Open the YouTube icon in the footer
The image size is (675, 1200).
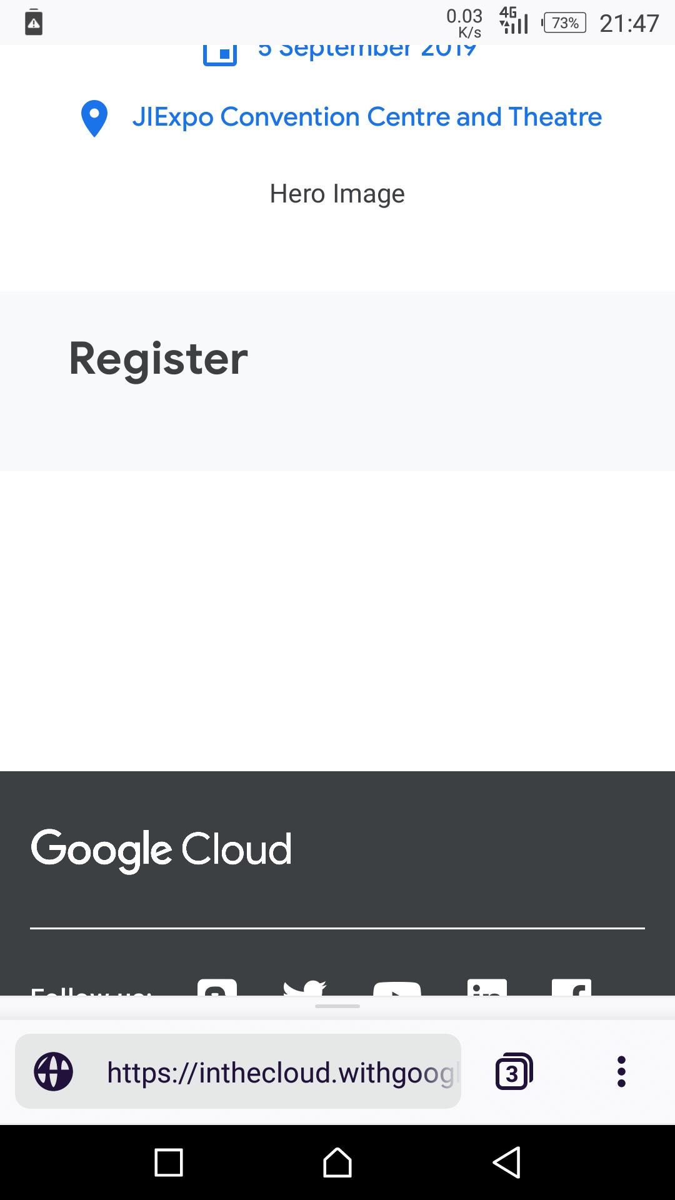pos(396,991)
